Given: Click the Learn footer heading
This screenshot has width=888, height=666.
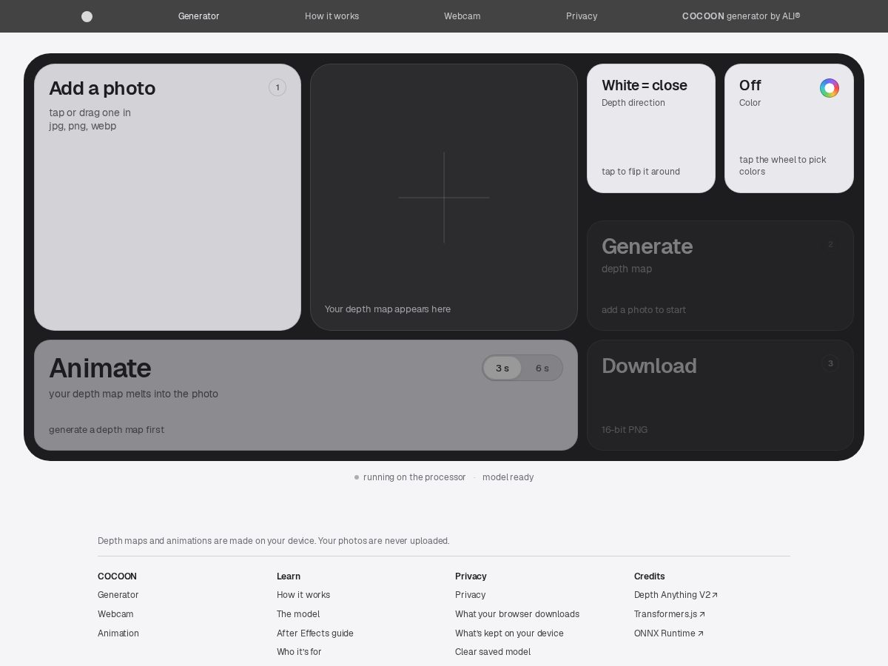Looking at the screenshot, I should coord(289,576).
